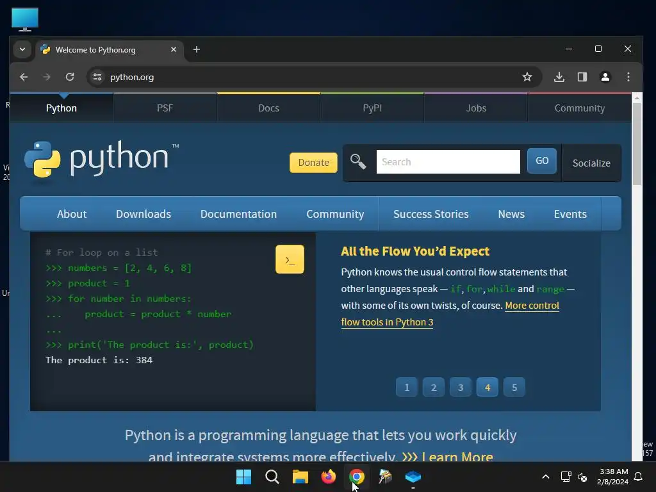The width and height of the screenshot is (656, 492).
Task: Click muted volume tray icon
Action: [x=582, y=477]
